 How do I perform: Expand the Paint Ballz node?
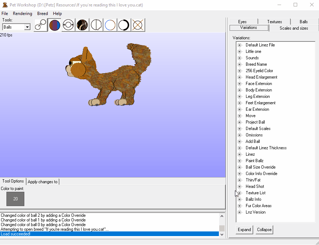tap(240, 161)
